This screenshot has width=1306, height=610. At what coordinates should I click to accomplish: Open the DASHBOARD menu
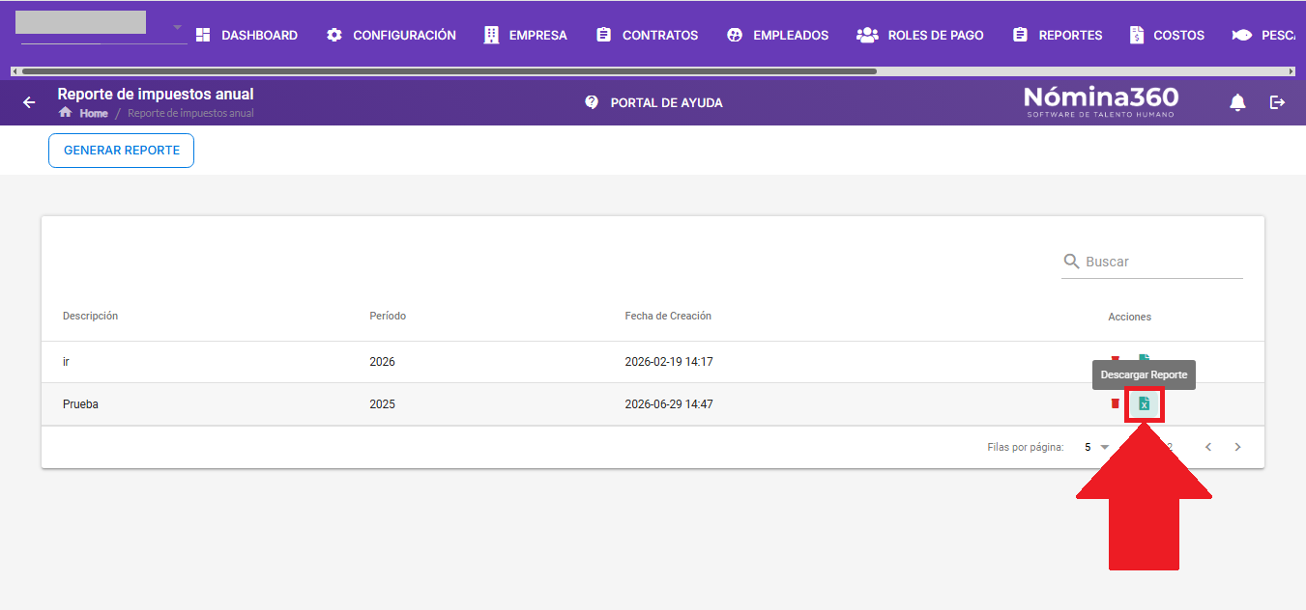coord(247,35)
